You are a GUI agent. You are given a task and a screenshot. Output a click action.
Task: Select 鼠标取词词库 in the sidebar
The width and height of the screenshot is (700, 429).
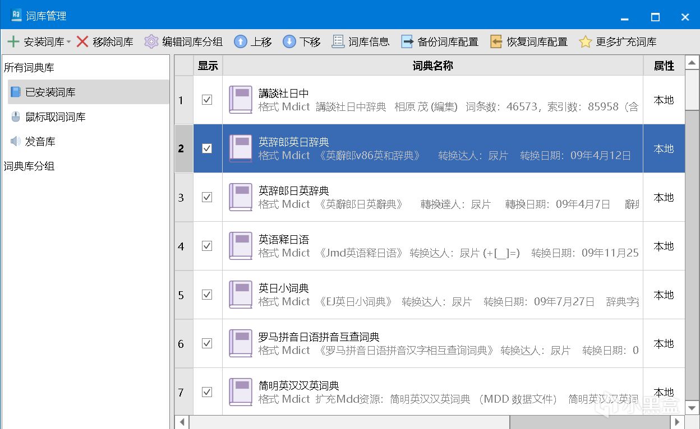click(55, 117)
